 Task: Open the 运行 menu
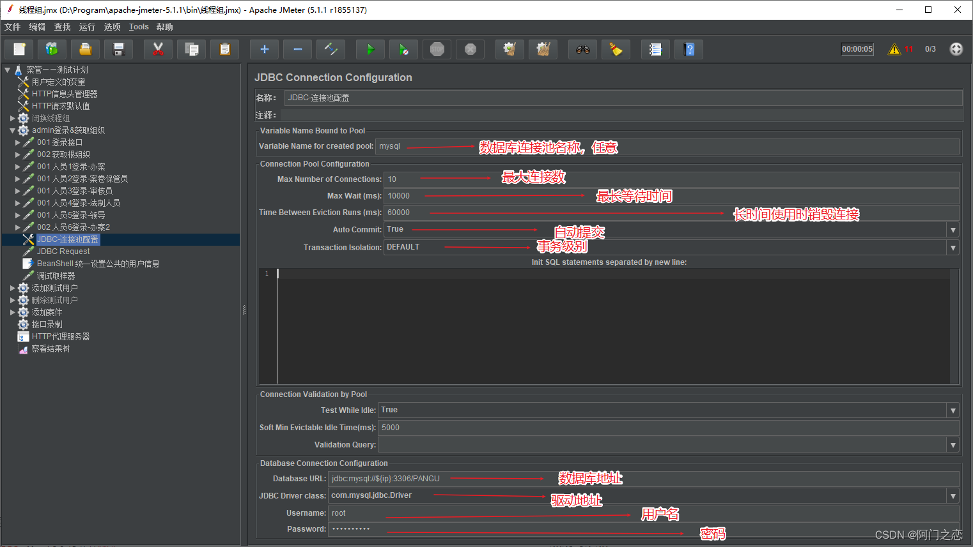click(x=87, y=27)
